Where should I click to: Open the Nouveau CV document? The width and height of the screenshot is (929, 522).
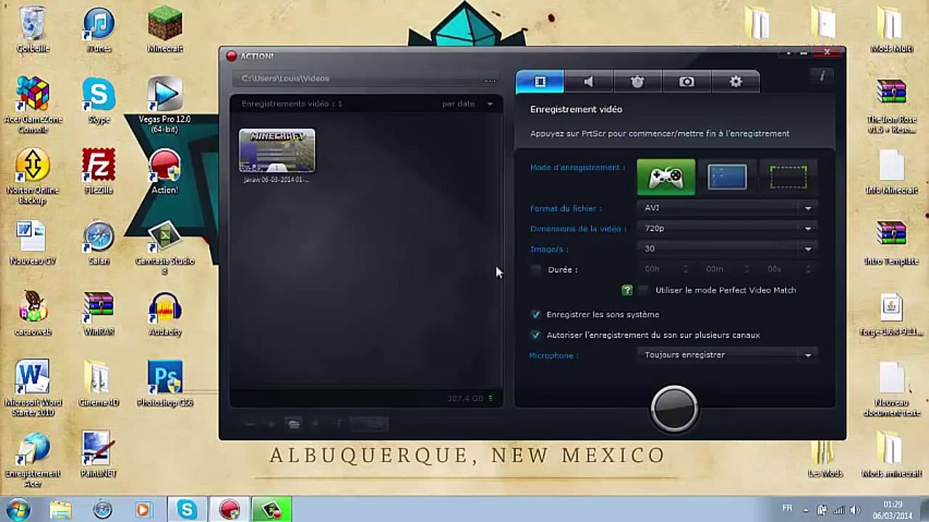tap(33, 243)
